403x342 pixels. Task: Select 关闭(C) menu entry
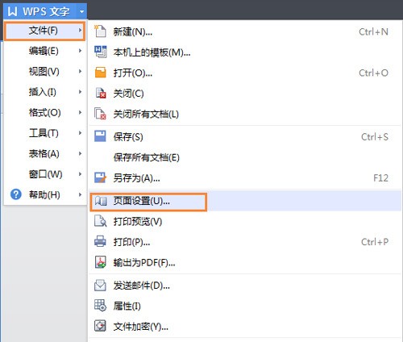coord(245,94)
